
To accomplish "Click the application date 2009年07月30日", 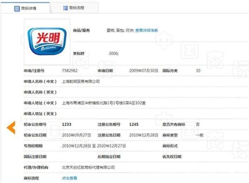I will click(x=144, y=71).
